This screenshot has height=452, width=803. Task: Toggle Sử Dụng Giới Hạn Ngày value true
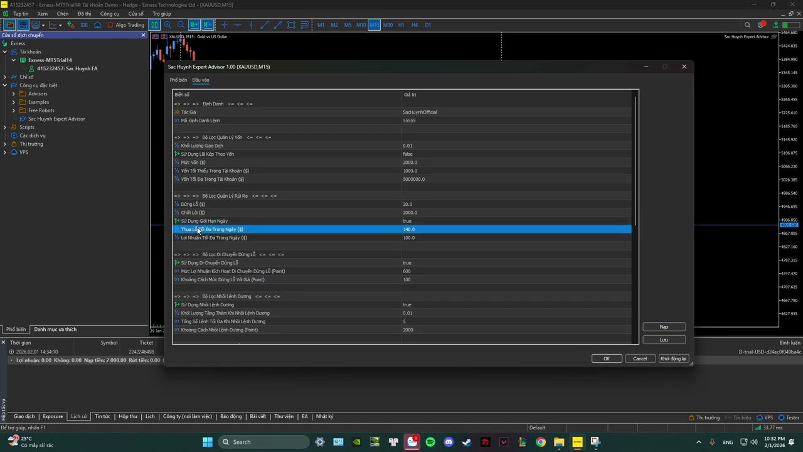point(407,221)
